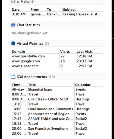Click the Visited Websites globe icon
The width and height of the screenshot is (114, 139).
[x=13, y=44]
